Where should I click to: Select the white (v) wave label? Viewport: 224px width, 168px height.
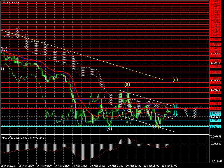tap(109, 129)
